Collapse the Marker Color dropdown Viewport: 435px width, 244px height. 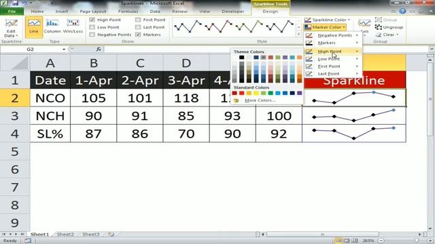pyautogui.click(x=325, y=27)
